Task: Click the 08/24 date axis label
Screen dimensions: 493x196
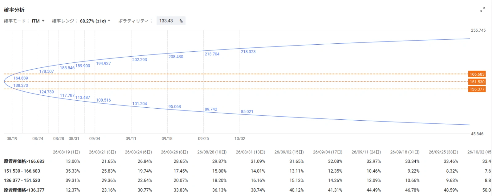Action: tap(38, 138)
